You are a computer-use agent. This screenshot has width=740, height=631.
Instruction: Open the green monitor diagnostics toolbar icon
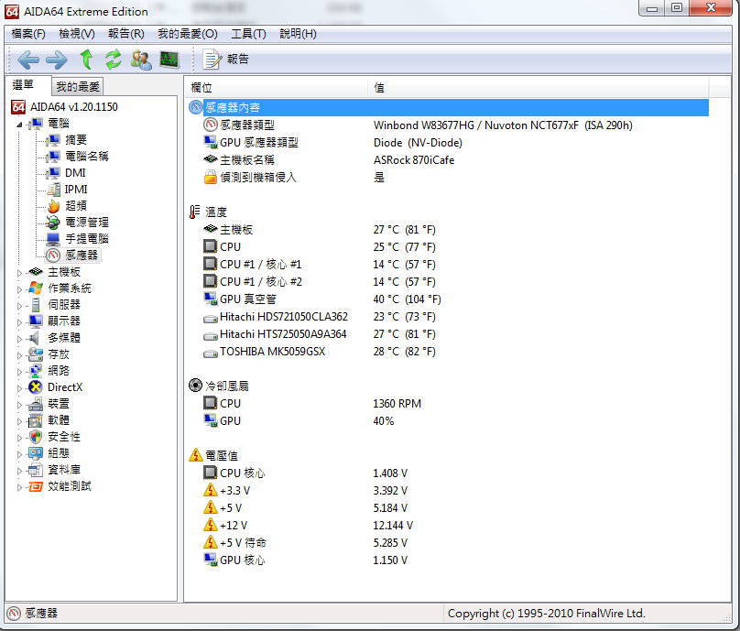click(x=169, y=60)
